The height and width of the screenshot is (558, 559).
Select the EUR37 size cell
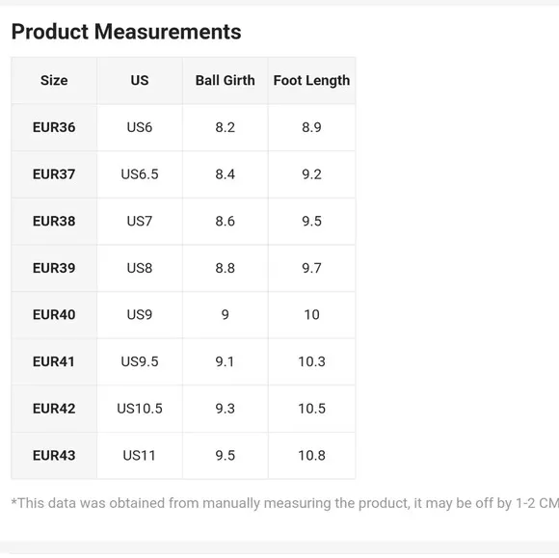54,174
